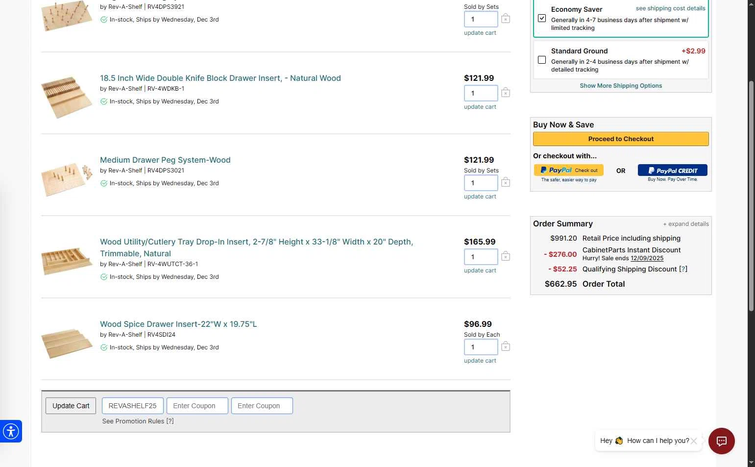Click the +$2.99 Standard Ground price
Viewport: 755px width, 467px height.
pos(693,51)
